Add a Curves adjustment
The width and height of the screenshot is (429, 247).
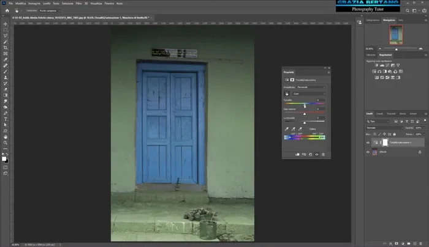click(387, 65)
